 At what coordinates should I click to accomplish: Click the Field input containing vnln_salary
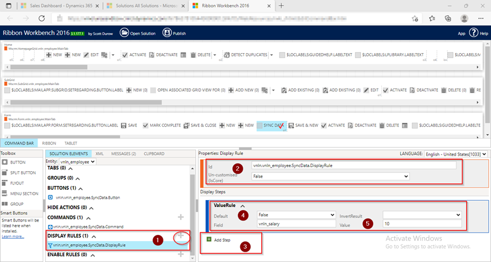296,224
